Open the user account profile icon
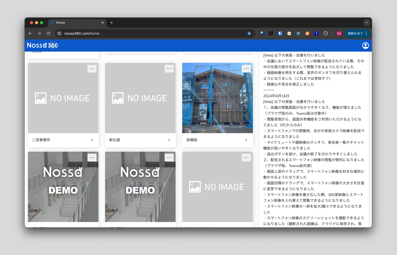Screen dimensions: 397x255 (x=365, y=45)
